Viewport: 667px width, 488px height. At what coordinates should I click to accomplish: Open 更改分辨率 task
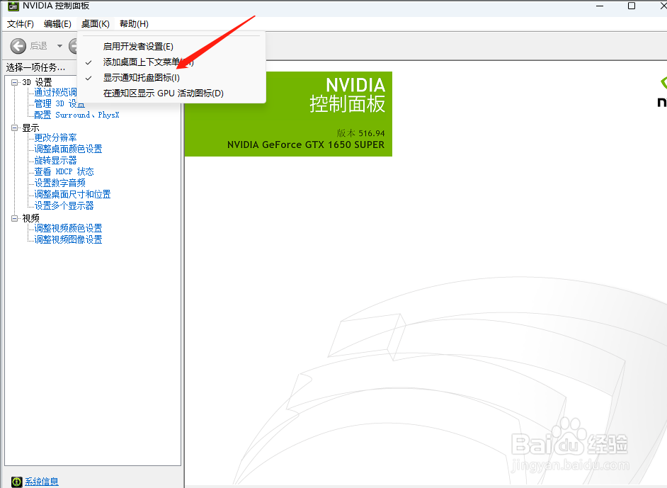[55, 137]
